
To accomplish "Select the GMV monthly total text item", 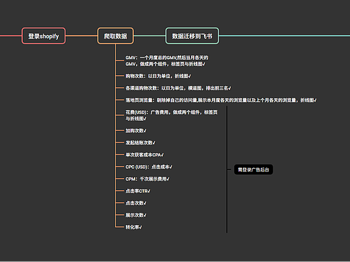I will click(167, 60).
